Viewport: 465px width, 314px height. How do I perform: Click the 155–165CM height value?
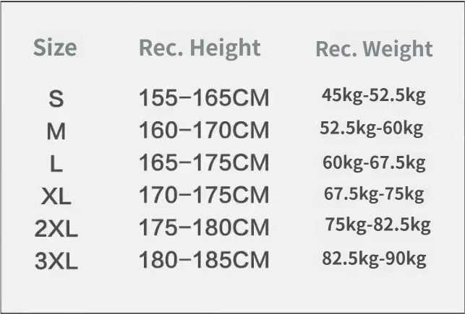[204, 97]
